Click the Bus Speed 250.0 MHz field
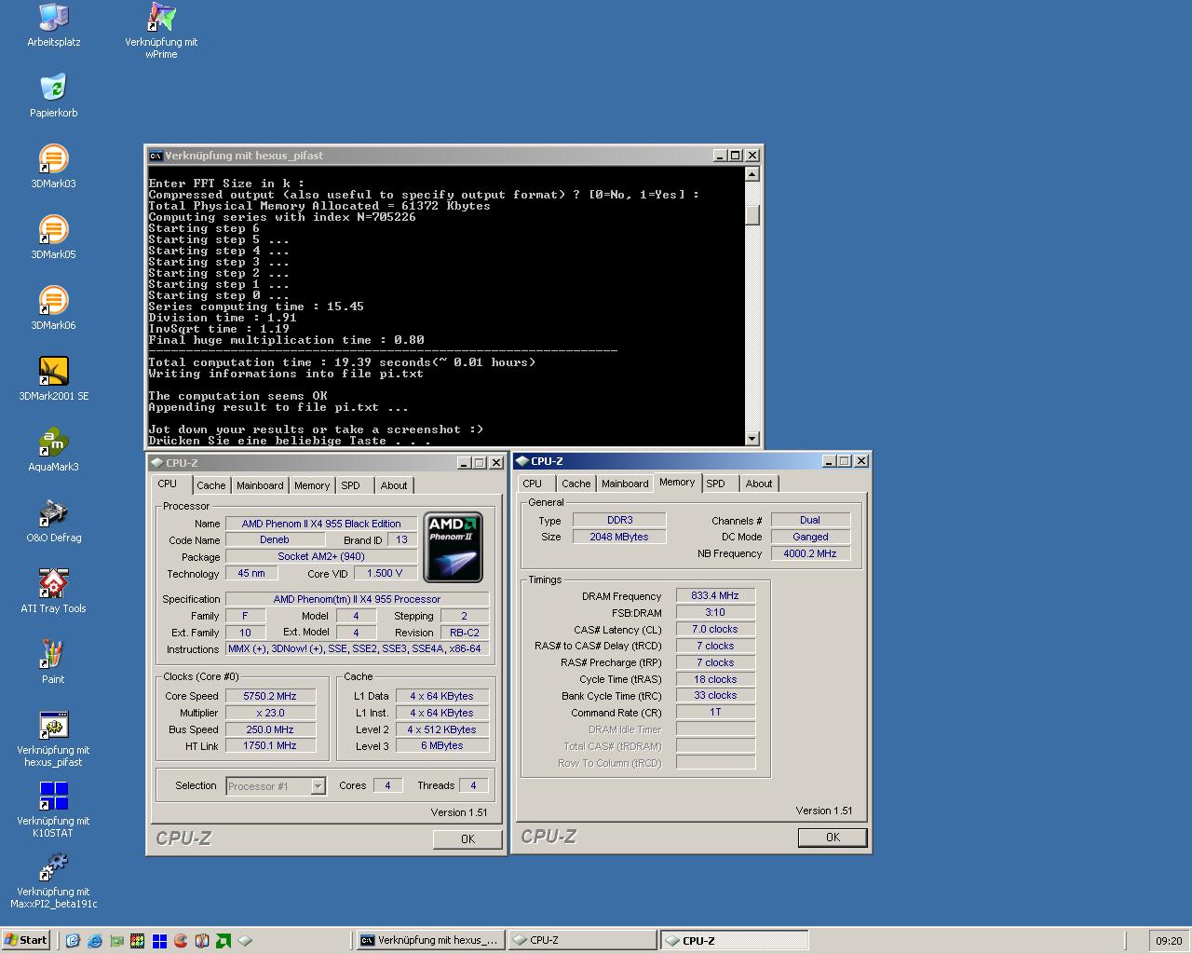Viewport: 1192px width, 954px height. (x=270, y=729)
